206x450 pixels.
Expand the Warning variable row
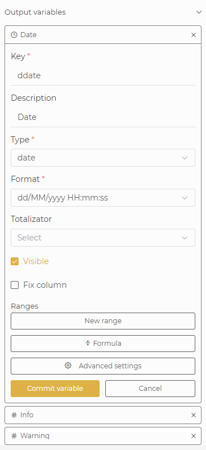click(x=103, y=436)
